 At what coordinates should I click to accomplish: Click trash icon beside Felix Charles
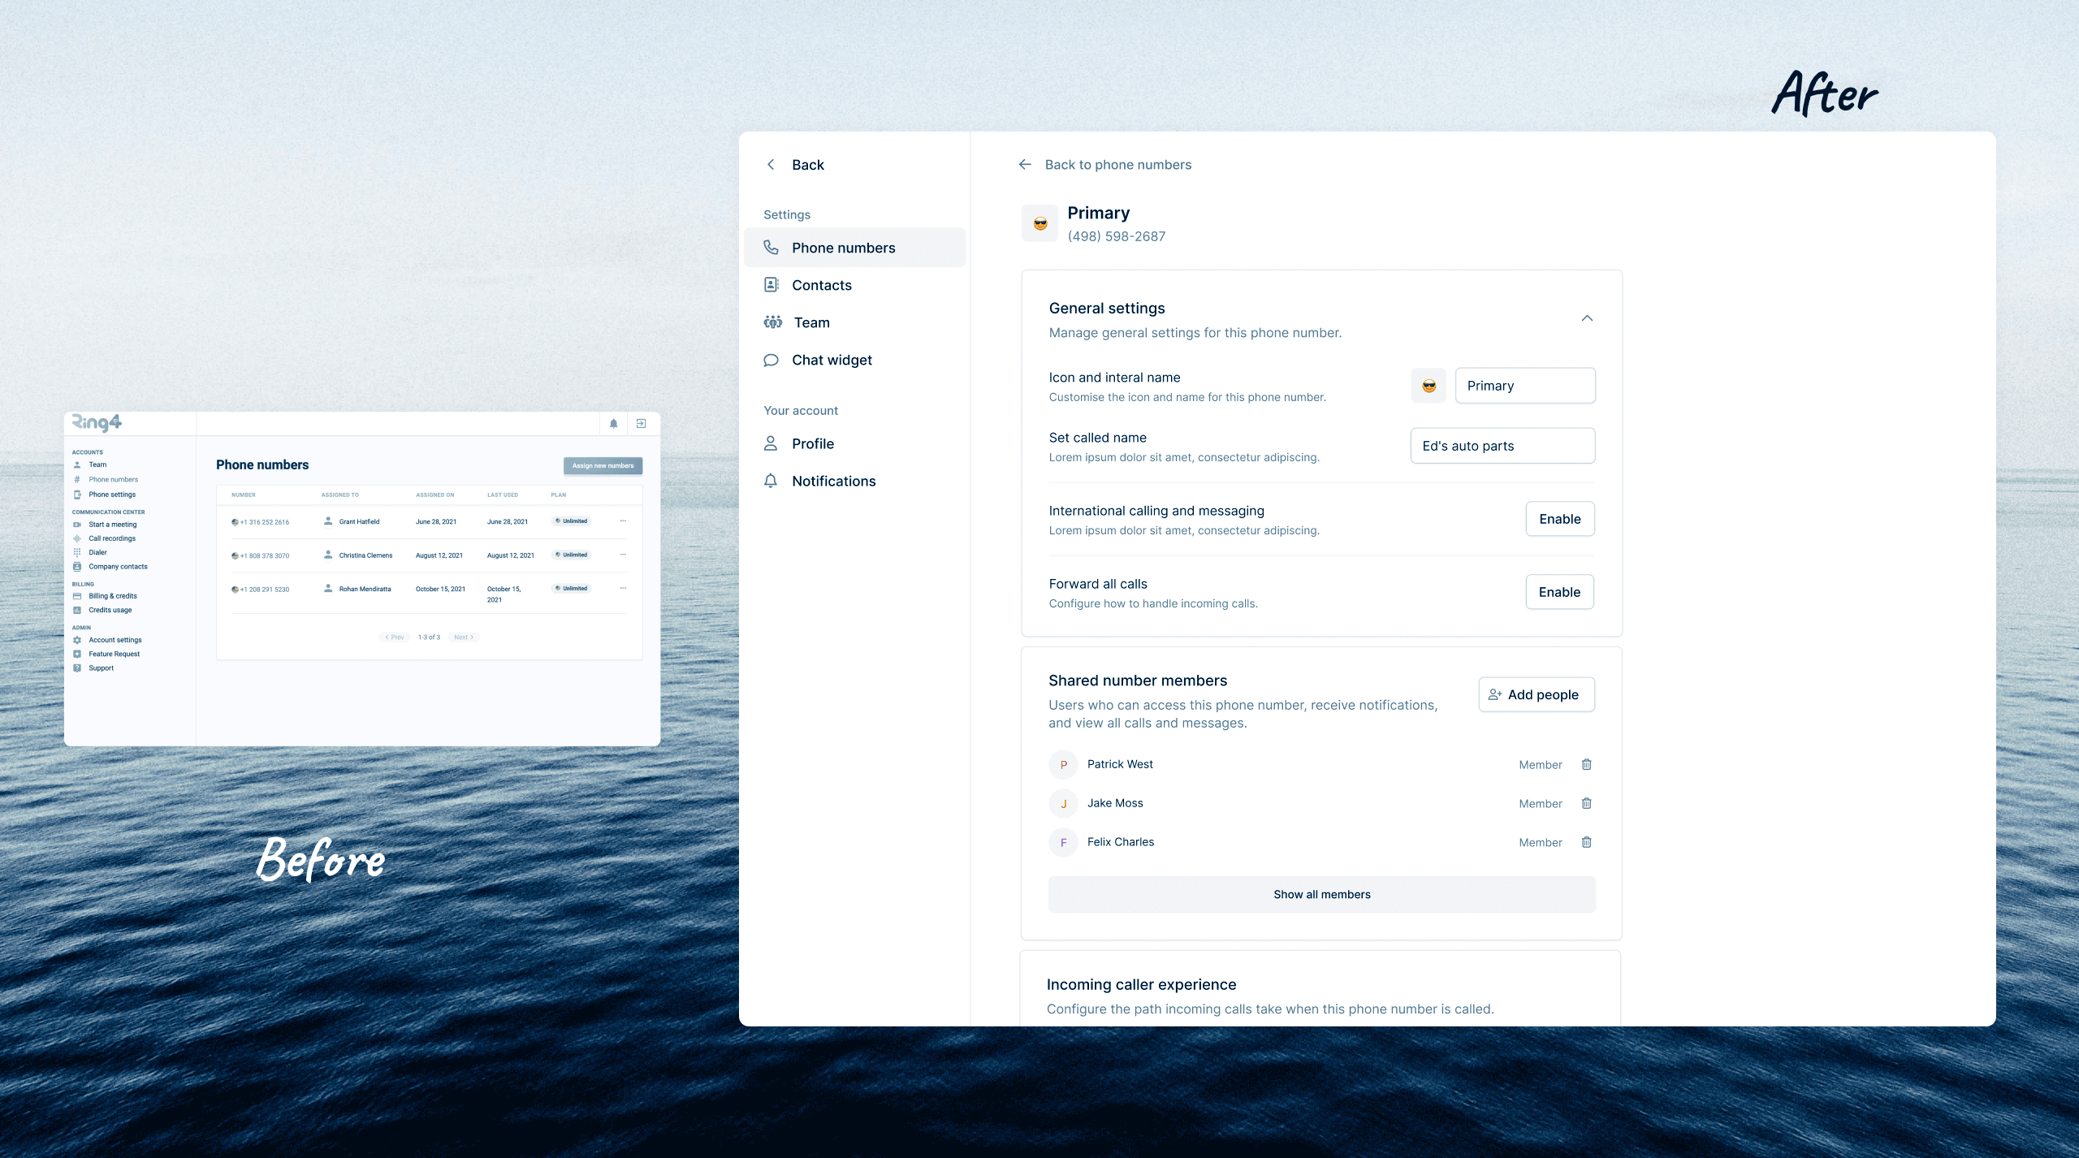(1586, 842)
